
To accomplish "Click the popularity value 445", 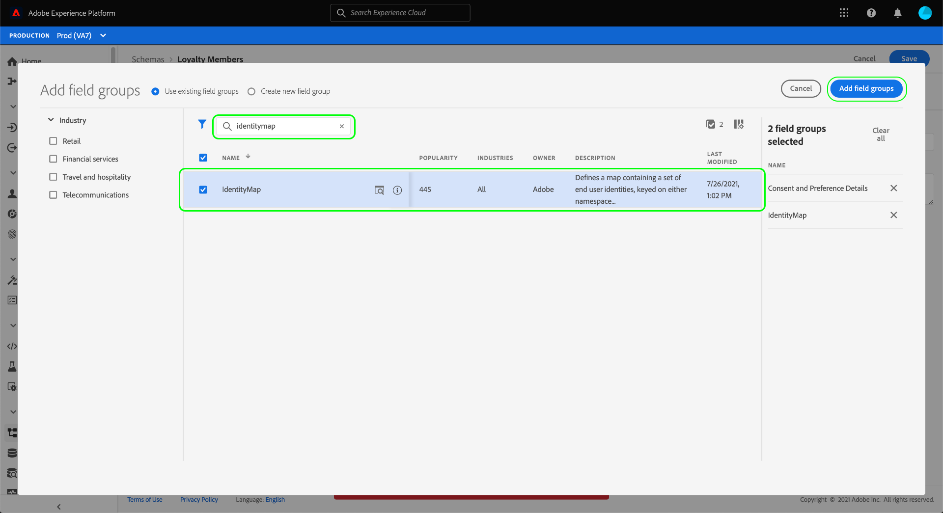I will point(425,189).
